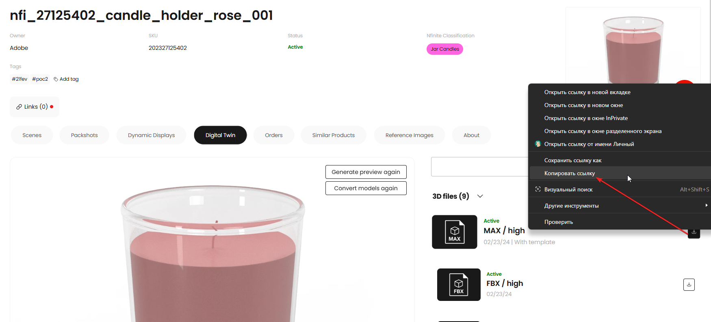The height and width of the screenshot is (322, 711).
Task: Open the Reference Images tab
Action: point(409,135)
